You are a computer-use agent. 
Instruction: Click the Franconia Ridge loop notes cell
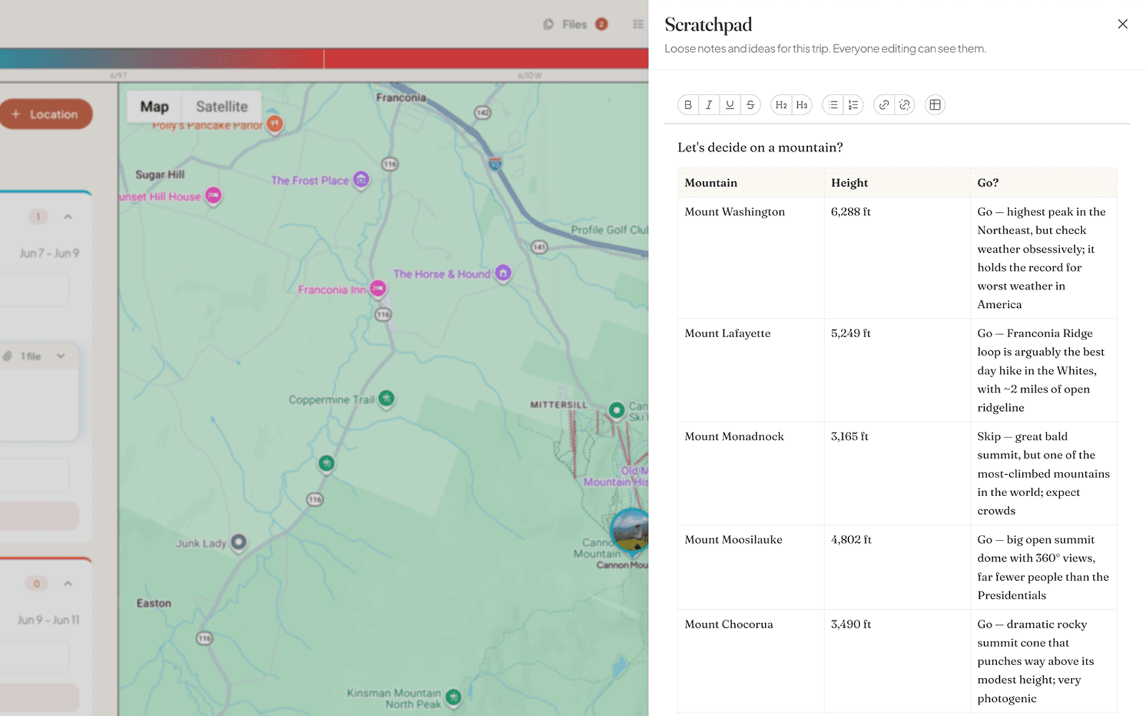(1044, 370)
